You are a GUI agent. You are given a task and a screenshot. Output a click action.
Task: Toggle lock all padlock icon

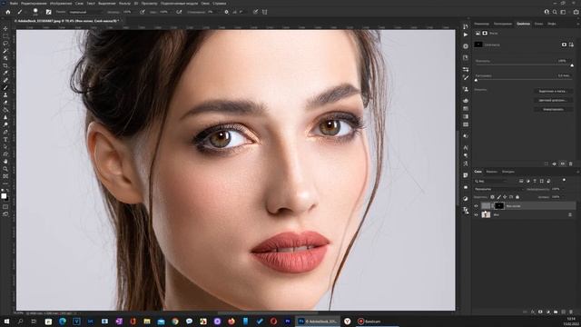[x=517, y=197]
